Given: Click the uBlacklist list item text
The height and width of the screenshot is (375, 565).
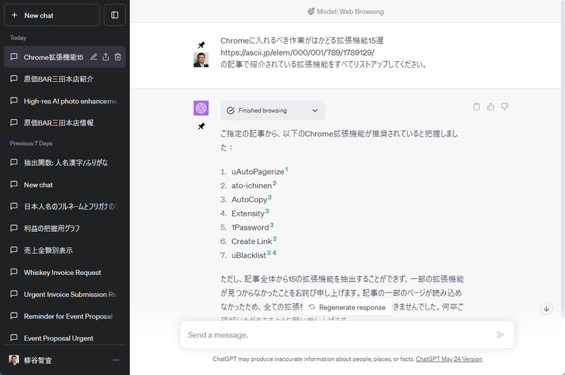Looking at the screenshot, I should pos(249,255).
